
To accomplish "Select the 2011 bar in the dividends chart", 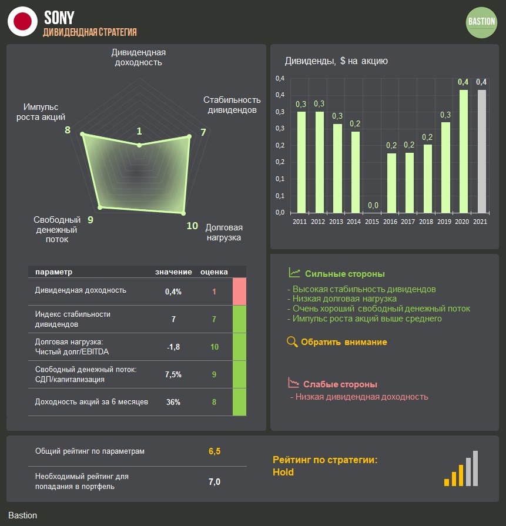I will tap(301, 162).
